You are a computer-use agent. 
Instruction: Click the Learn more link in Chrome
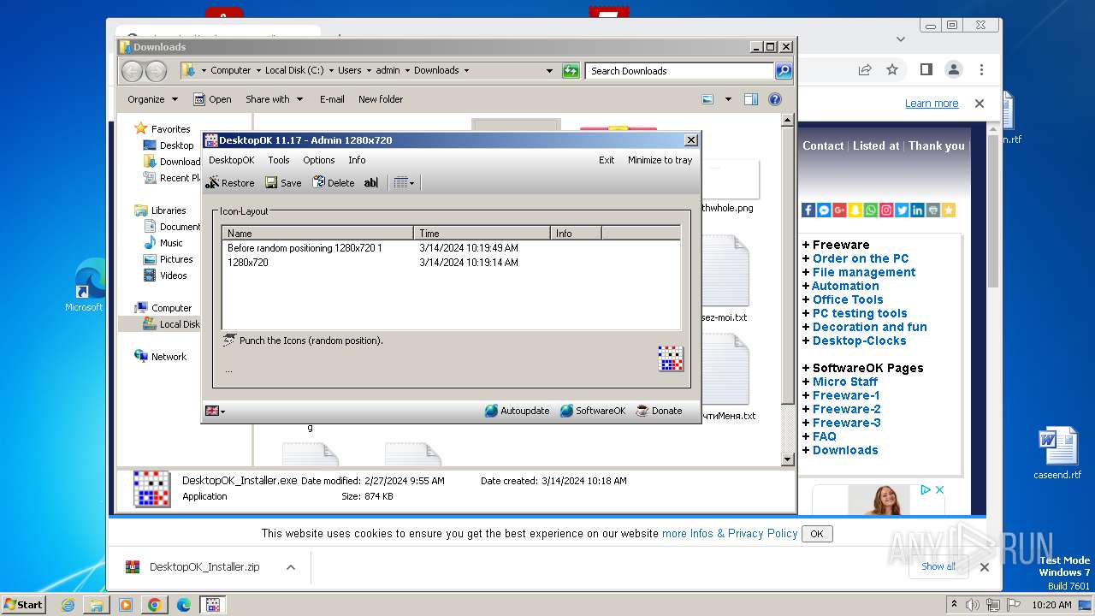click(932, 104)
